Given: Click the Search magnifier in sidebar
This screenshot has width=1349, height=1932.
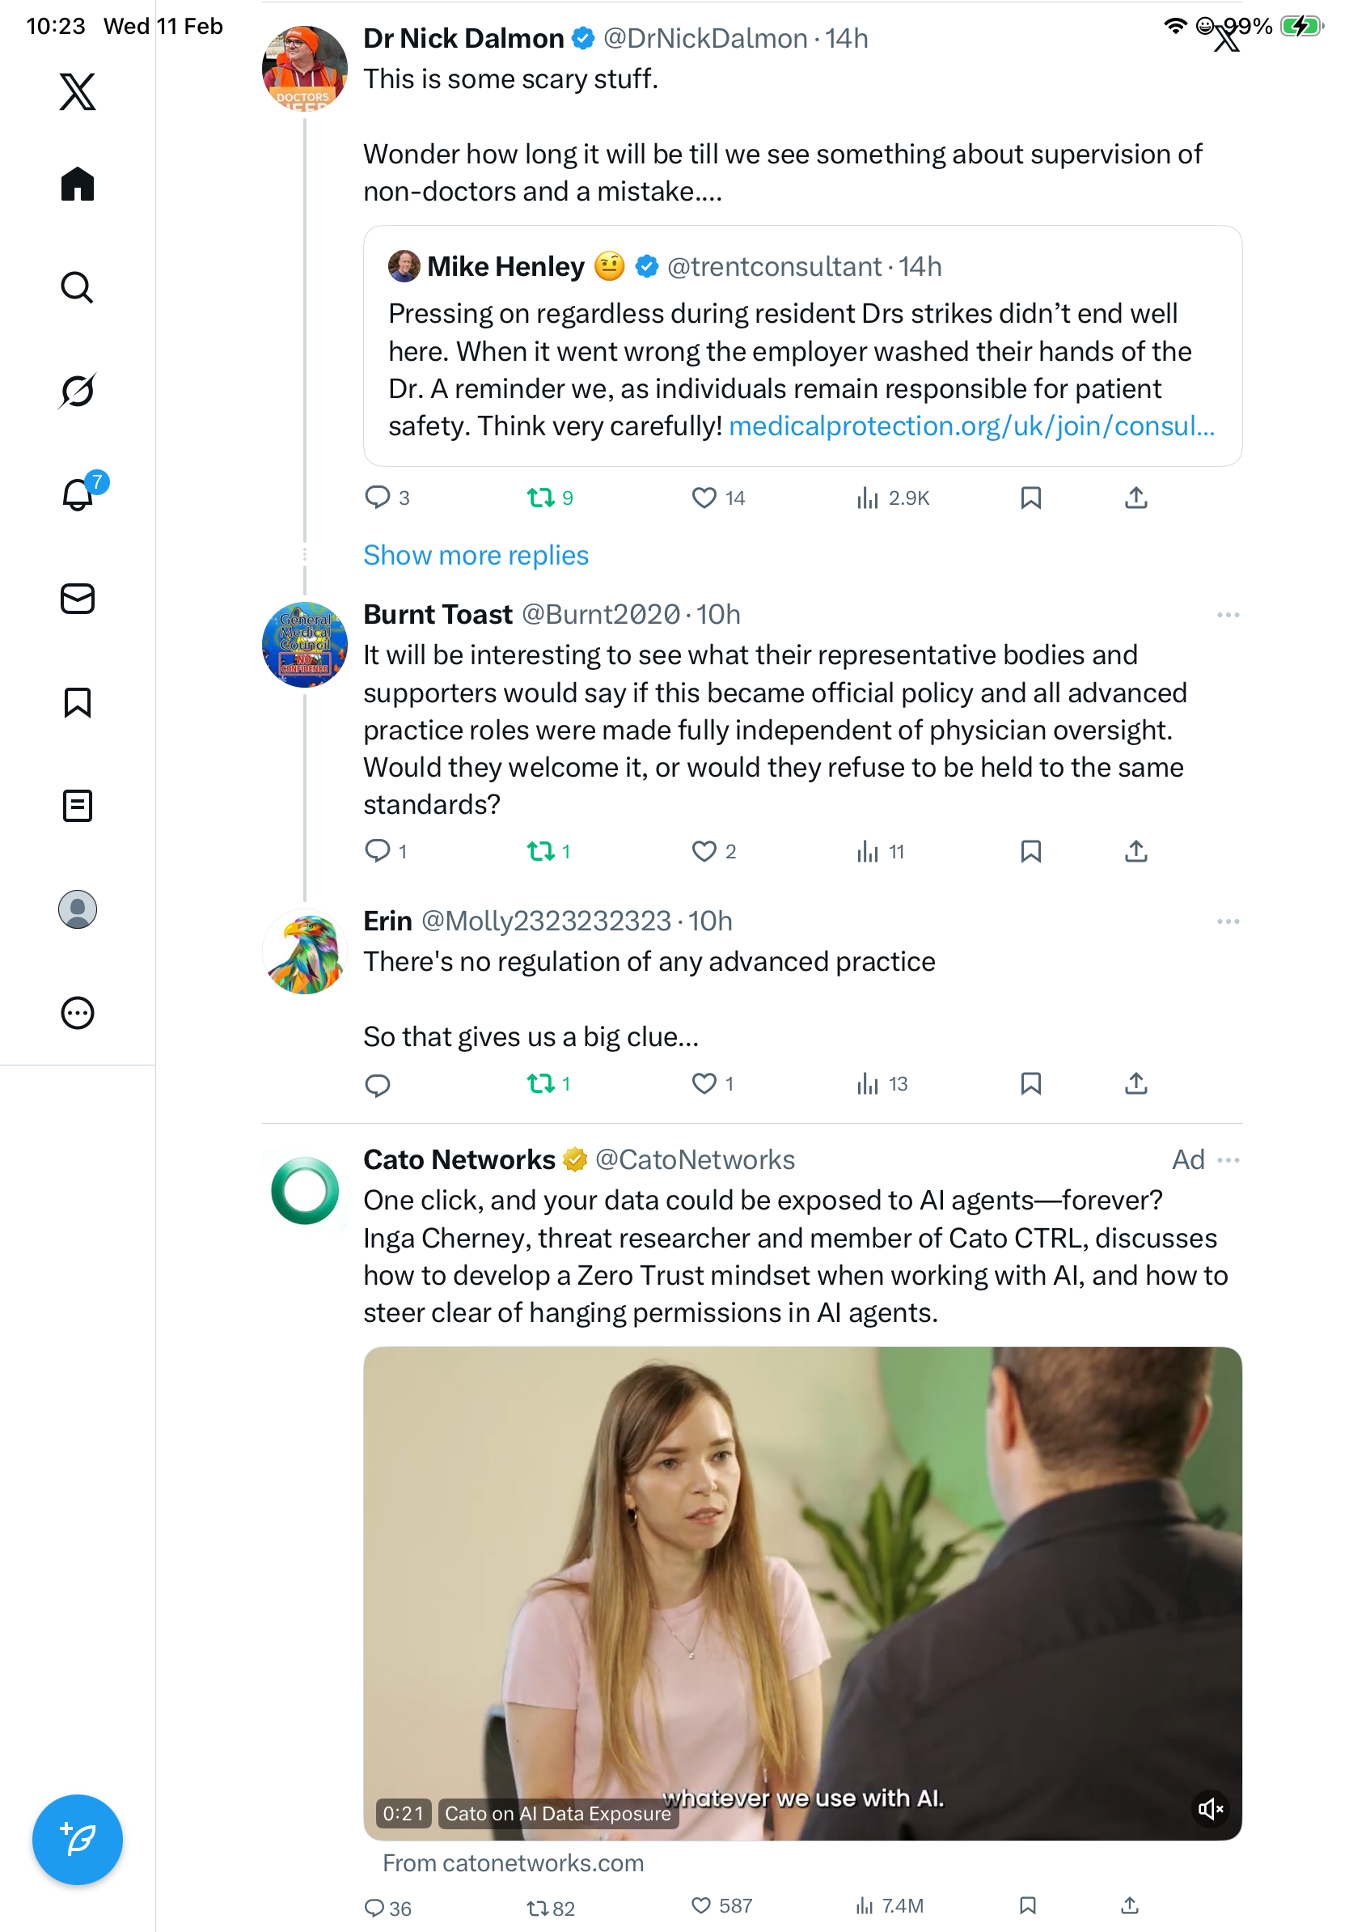Looking at the screenshot, I should coord(78,288).
